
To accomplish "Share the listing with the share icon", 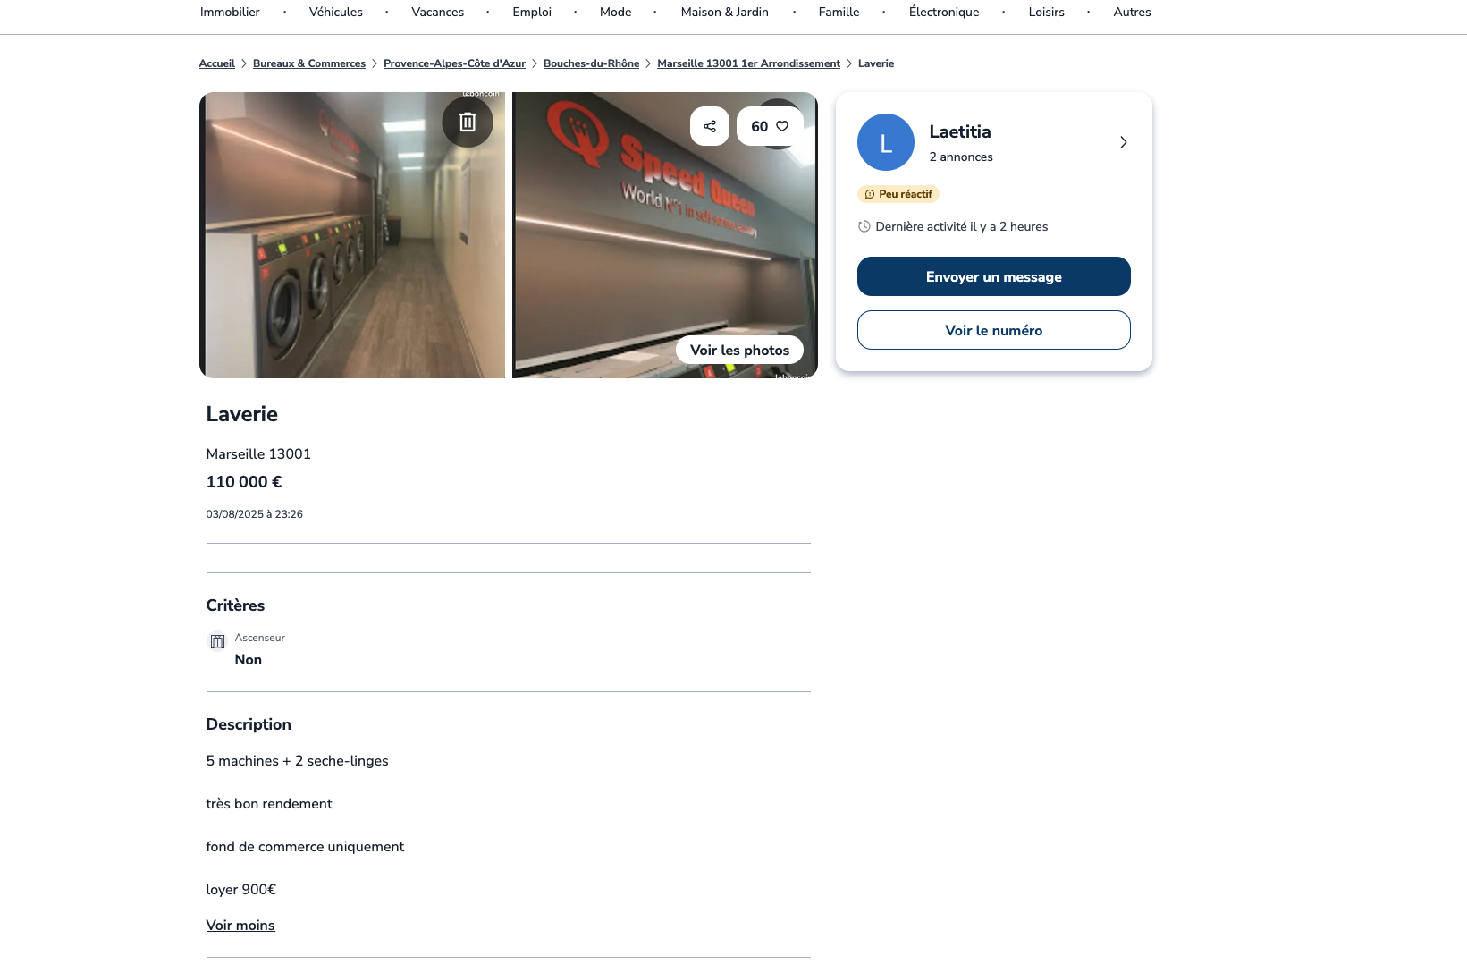I will pos(710,126).
